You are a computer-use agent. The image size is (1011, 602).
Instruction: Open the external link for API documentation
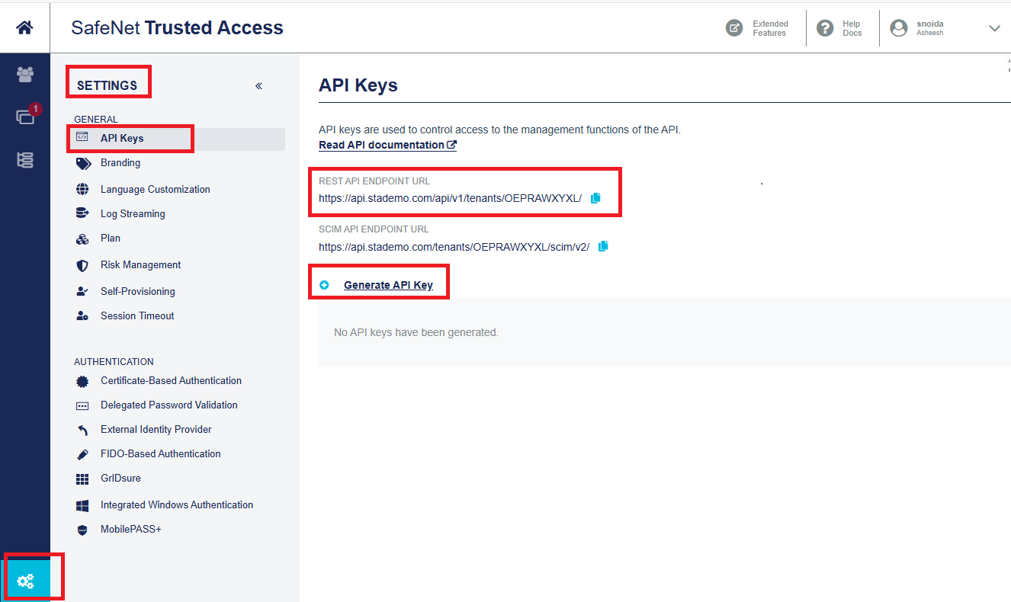click(x=451, y=144)
